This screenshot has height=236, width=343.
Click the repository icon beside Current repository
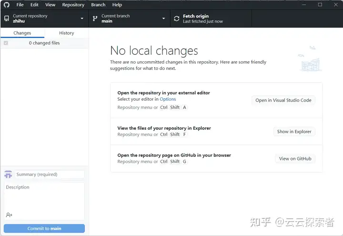coord(7,19)
